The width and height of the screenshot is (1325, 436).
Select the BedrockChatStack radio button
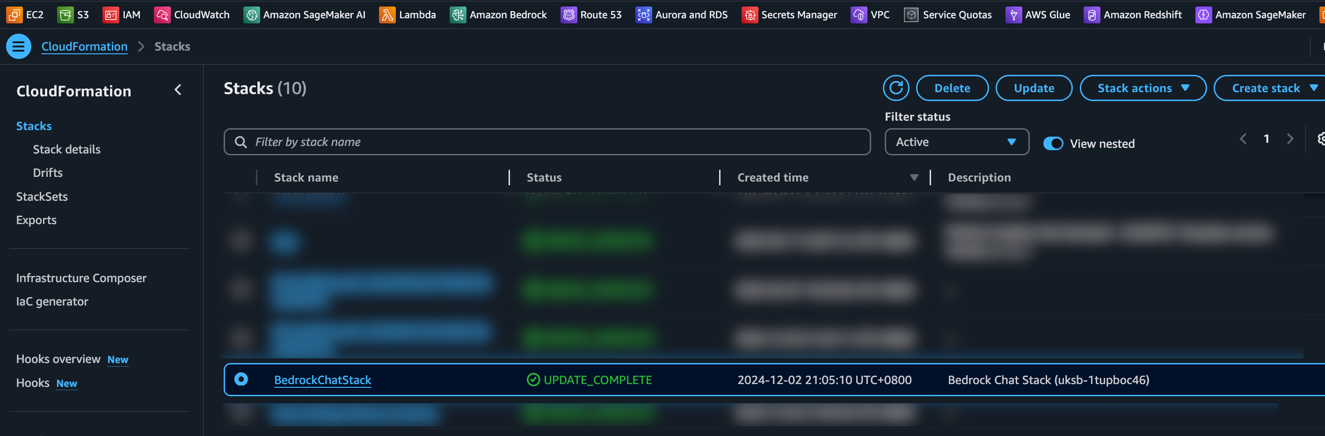pyautogui.click(x=241, y=379)
